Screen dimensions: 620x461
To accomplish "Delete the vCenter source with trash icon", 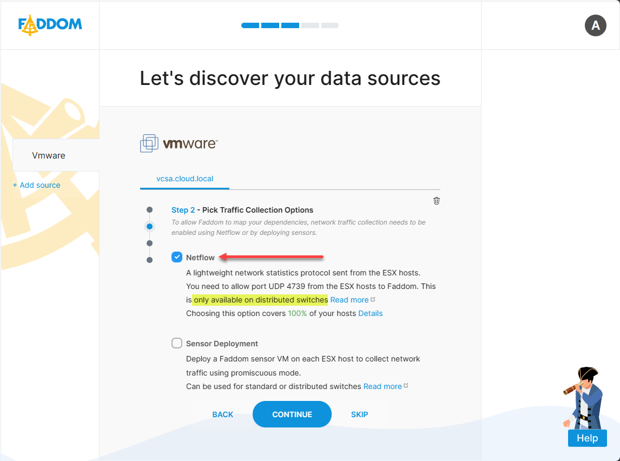I will tap(437, 201).
